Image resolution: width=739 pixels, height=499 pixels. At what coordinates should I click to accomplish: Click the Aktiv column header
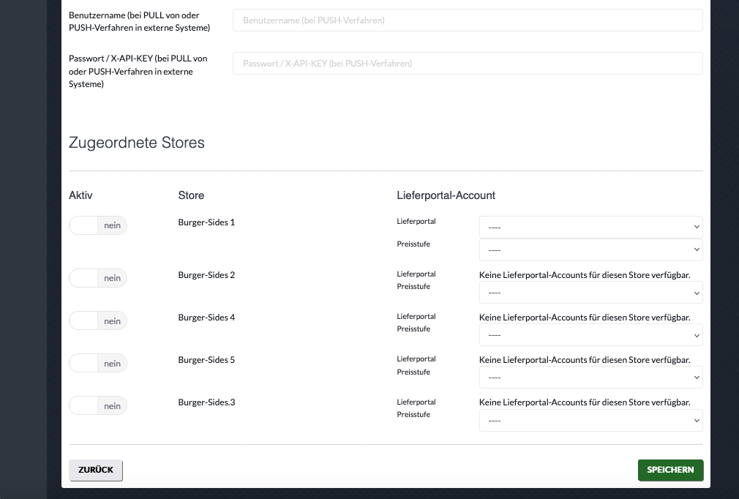[80, 195]
